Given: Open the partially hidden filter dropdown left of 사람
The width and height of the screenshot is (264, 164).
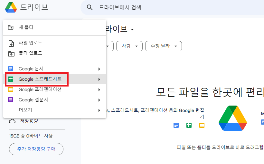Looking at the screenshot, I should coord(110,46).
